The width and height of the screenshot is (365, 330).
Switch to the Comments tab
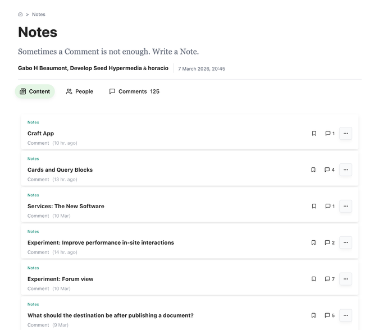pyautogui.click(x=134, y=91)
